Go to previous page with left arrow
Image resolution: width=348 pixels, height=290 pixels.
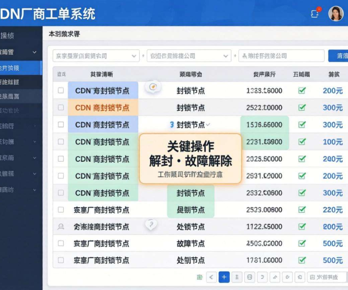(x=211, y=277)
